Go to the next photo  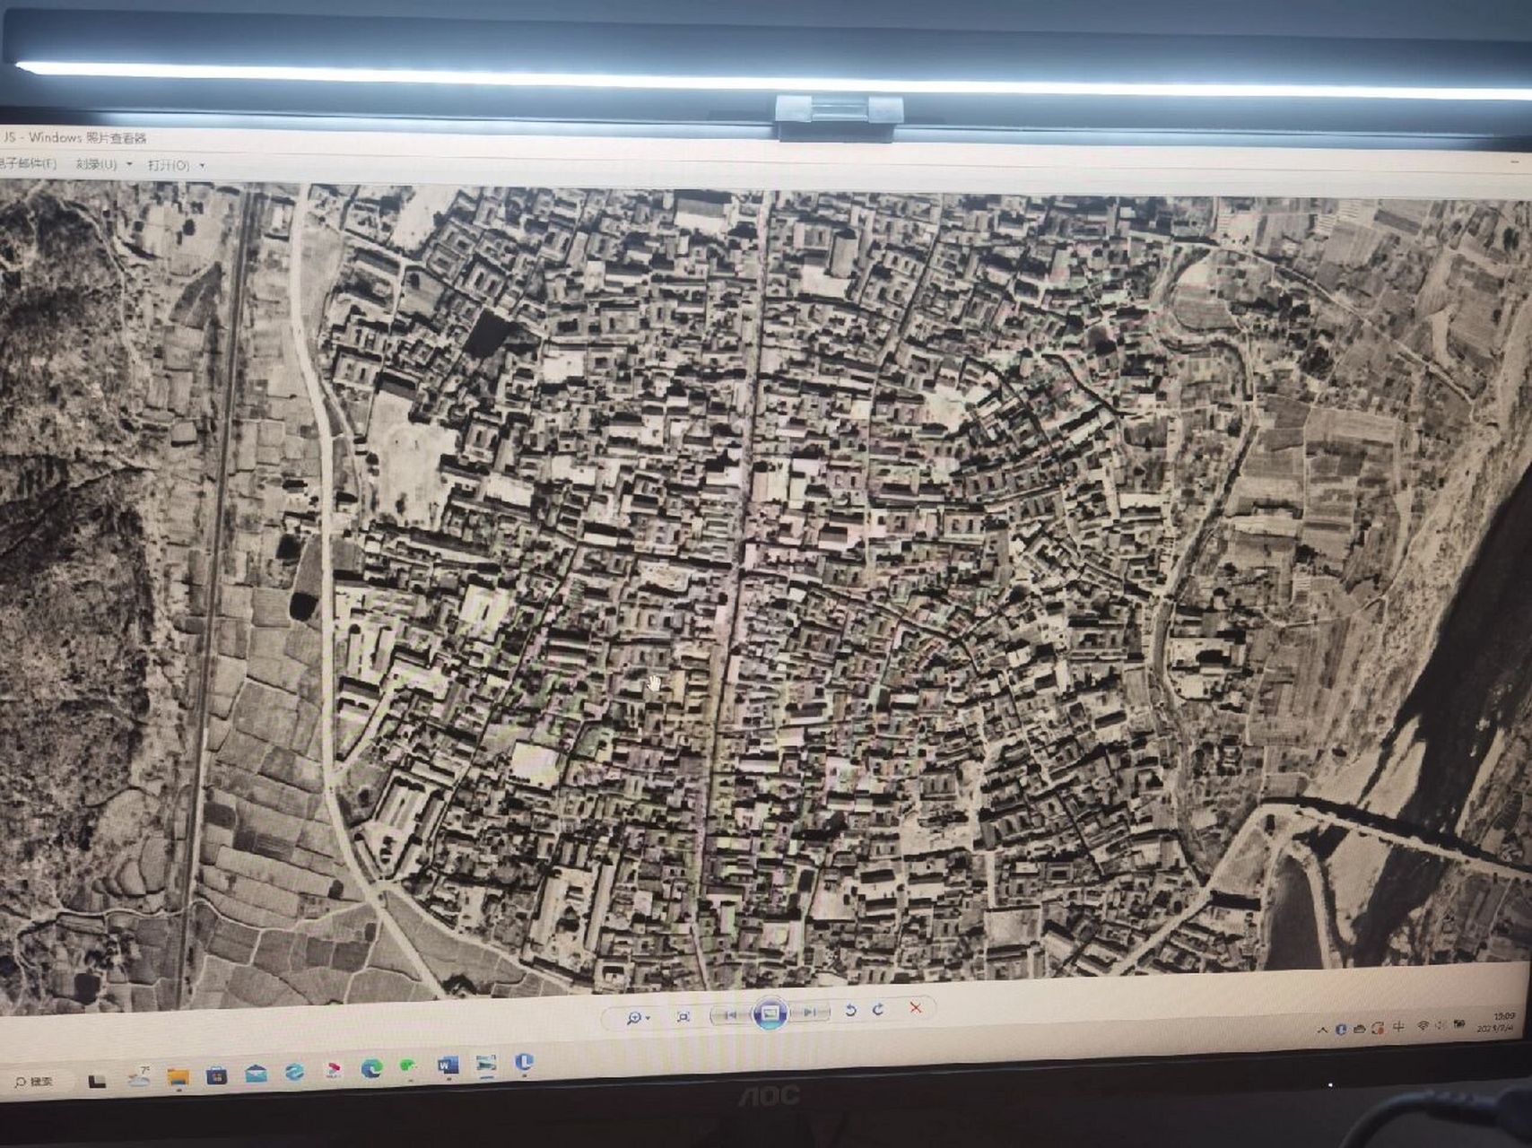[x=810, y=1011]
